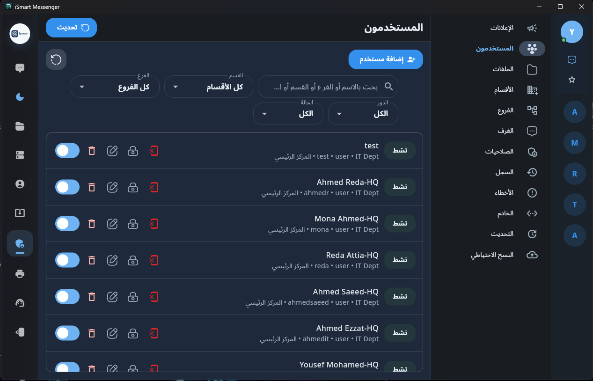Open the الدور role dropdown

[x=363, y=114]
